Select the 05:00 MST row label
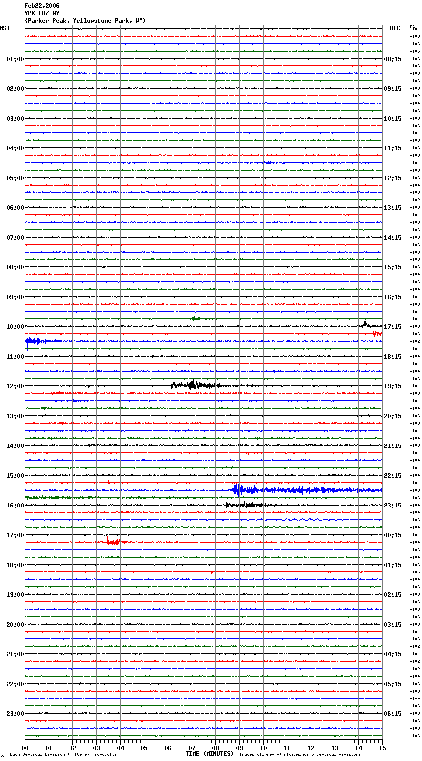Viewport: 422px width, 761px height. (x=15, y=178)
